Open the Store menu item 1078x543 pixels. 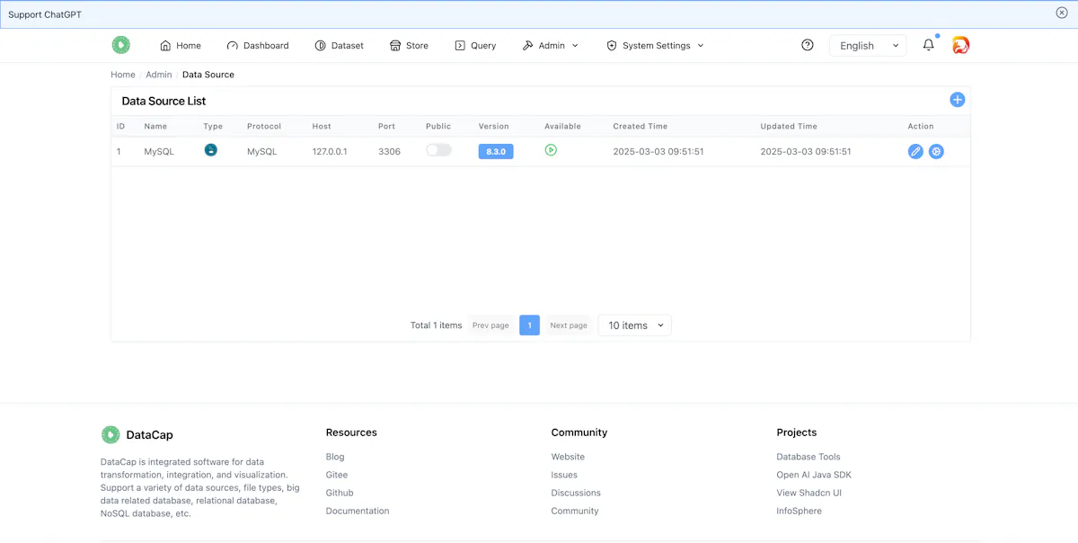[x=409, y=46]
